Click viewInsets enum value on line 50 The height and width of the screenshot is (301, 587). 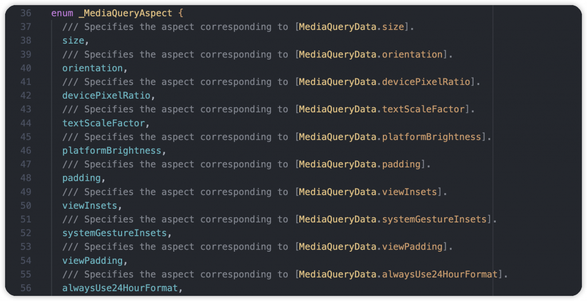(x=90, y=205)
